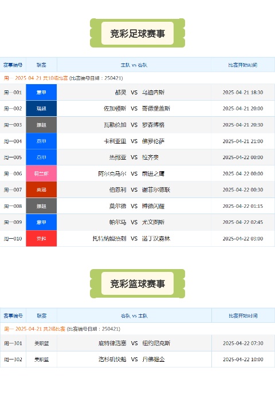Click home team 都灵
This screenshot has height=395, width=275.
[120, 92]
